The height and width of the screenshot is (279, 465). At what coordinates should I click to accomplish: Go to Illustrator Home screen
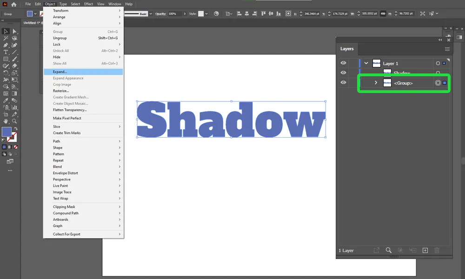13,4
